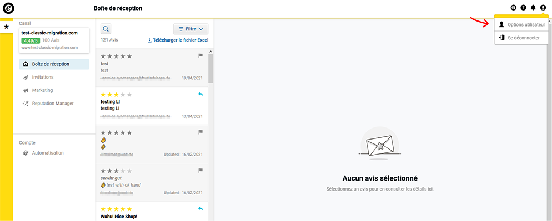
Task: Open the review search magnifier button
Action: tap(106, 29)
